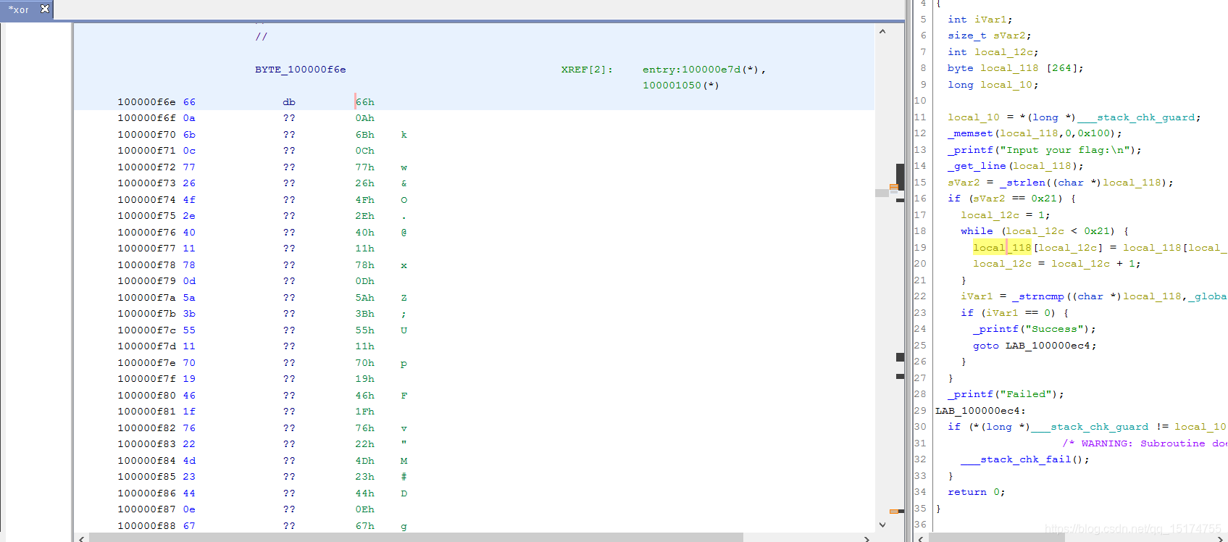
Task: Click the listing horizontal scrollbar right arrow
Action: point(866,538)
